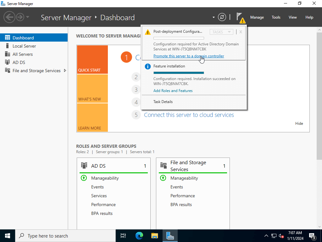The image size is (322, 242).
Task: Open the TASKS dropdown in notification
Action: (x=222, y=32)
